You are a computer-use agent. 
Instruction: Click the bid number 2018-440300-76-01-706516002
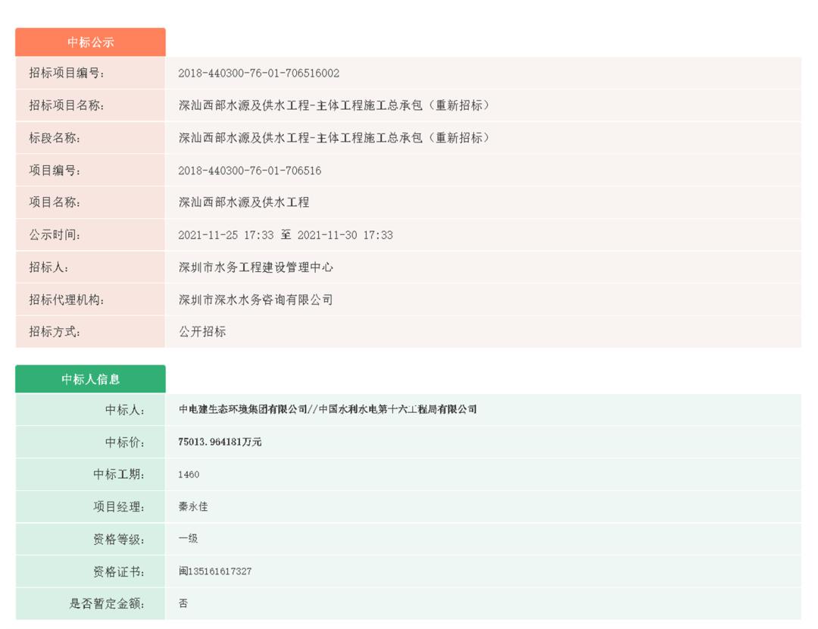(258, 74)
